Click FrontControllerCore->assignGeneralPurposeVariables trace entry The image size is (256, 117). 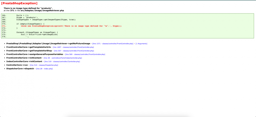(35, 54)
